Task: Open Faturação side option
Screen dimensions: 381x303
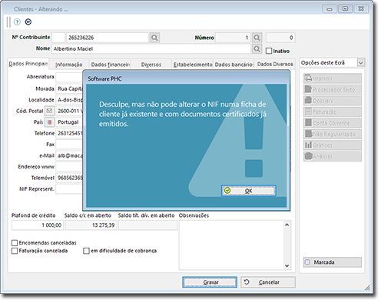Action: coord(333,112)
